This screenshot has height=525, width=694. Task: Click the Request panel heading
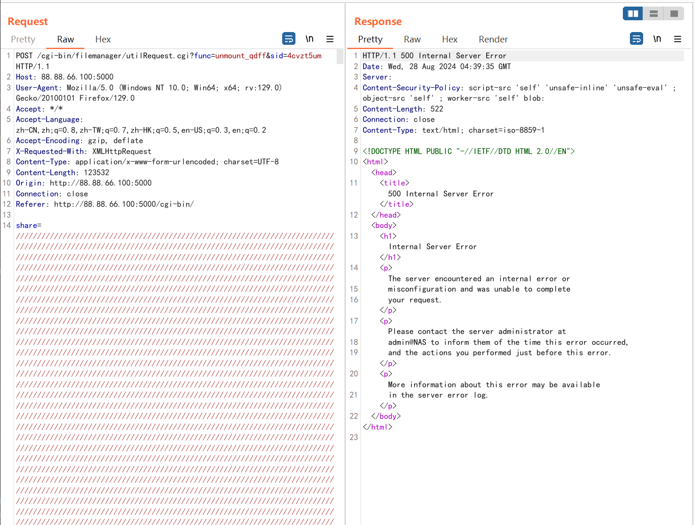pos(28,21)
